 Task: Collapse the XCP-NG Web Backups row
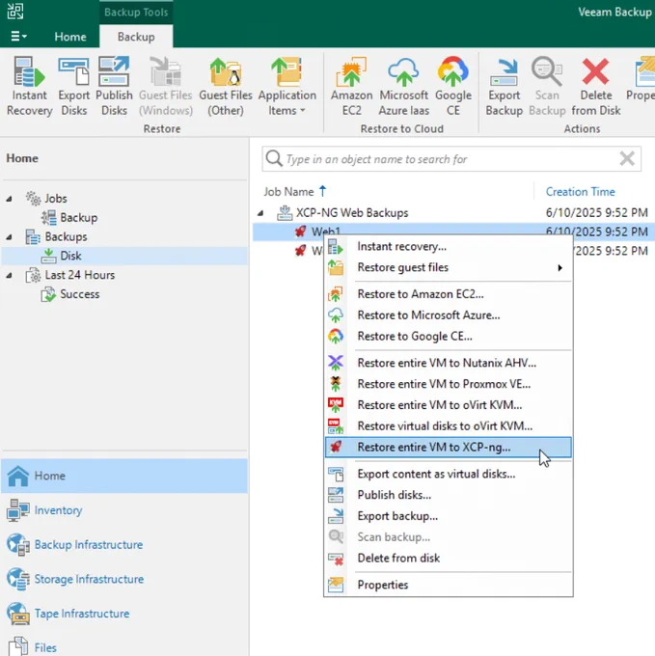(x=260, y=213)
